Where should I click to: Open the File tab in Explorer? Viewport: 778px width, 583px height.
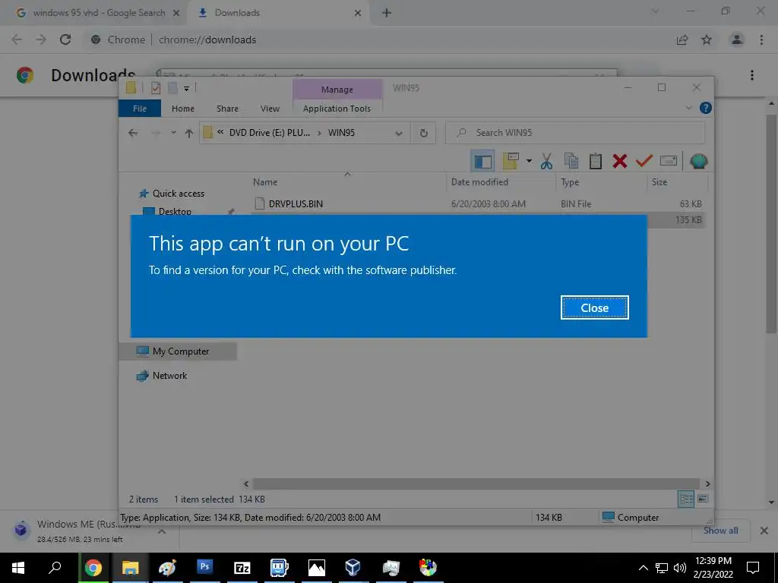coord(140,108)
